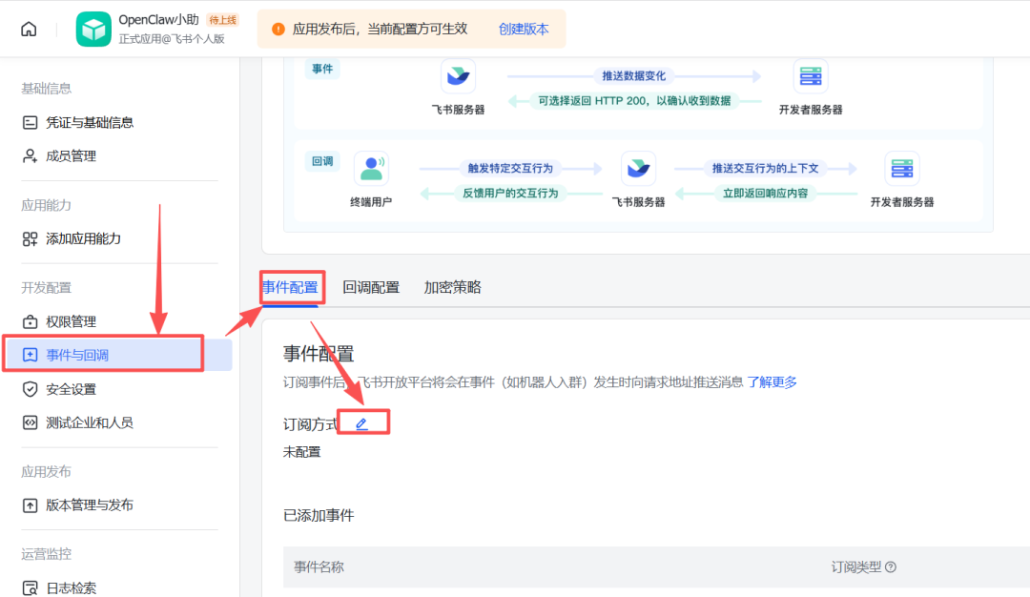Click 立即返回响应内容 flow label

[x=765, y=193]
